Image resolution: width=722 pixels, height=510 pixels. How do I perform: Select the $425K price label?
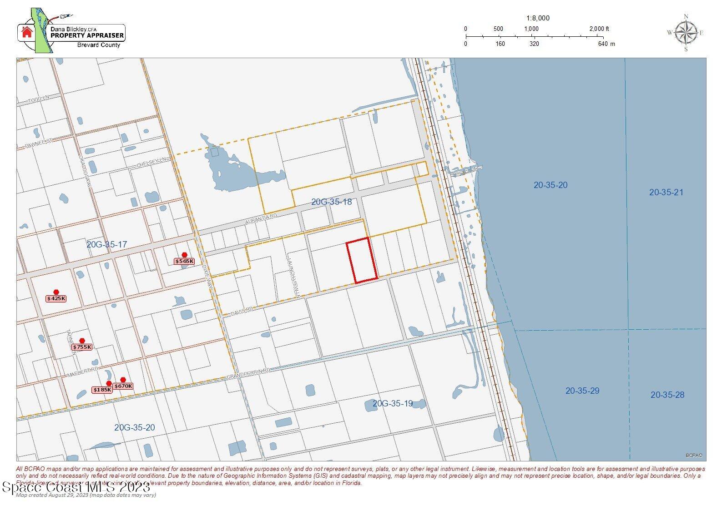click(56, 298)
